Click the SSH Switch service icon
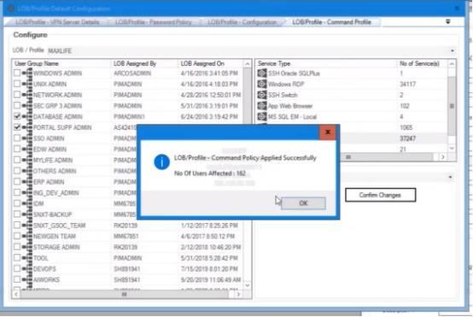Viewport: 473px width, 317px height. coord(262,95)
